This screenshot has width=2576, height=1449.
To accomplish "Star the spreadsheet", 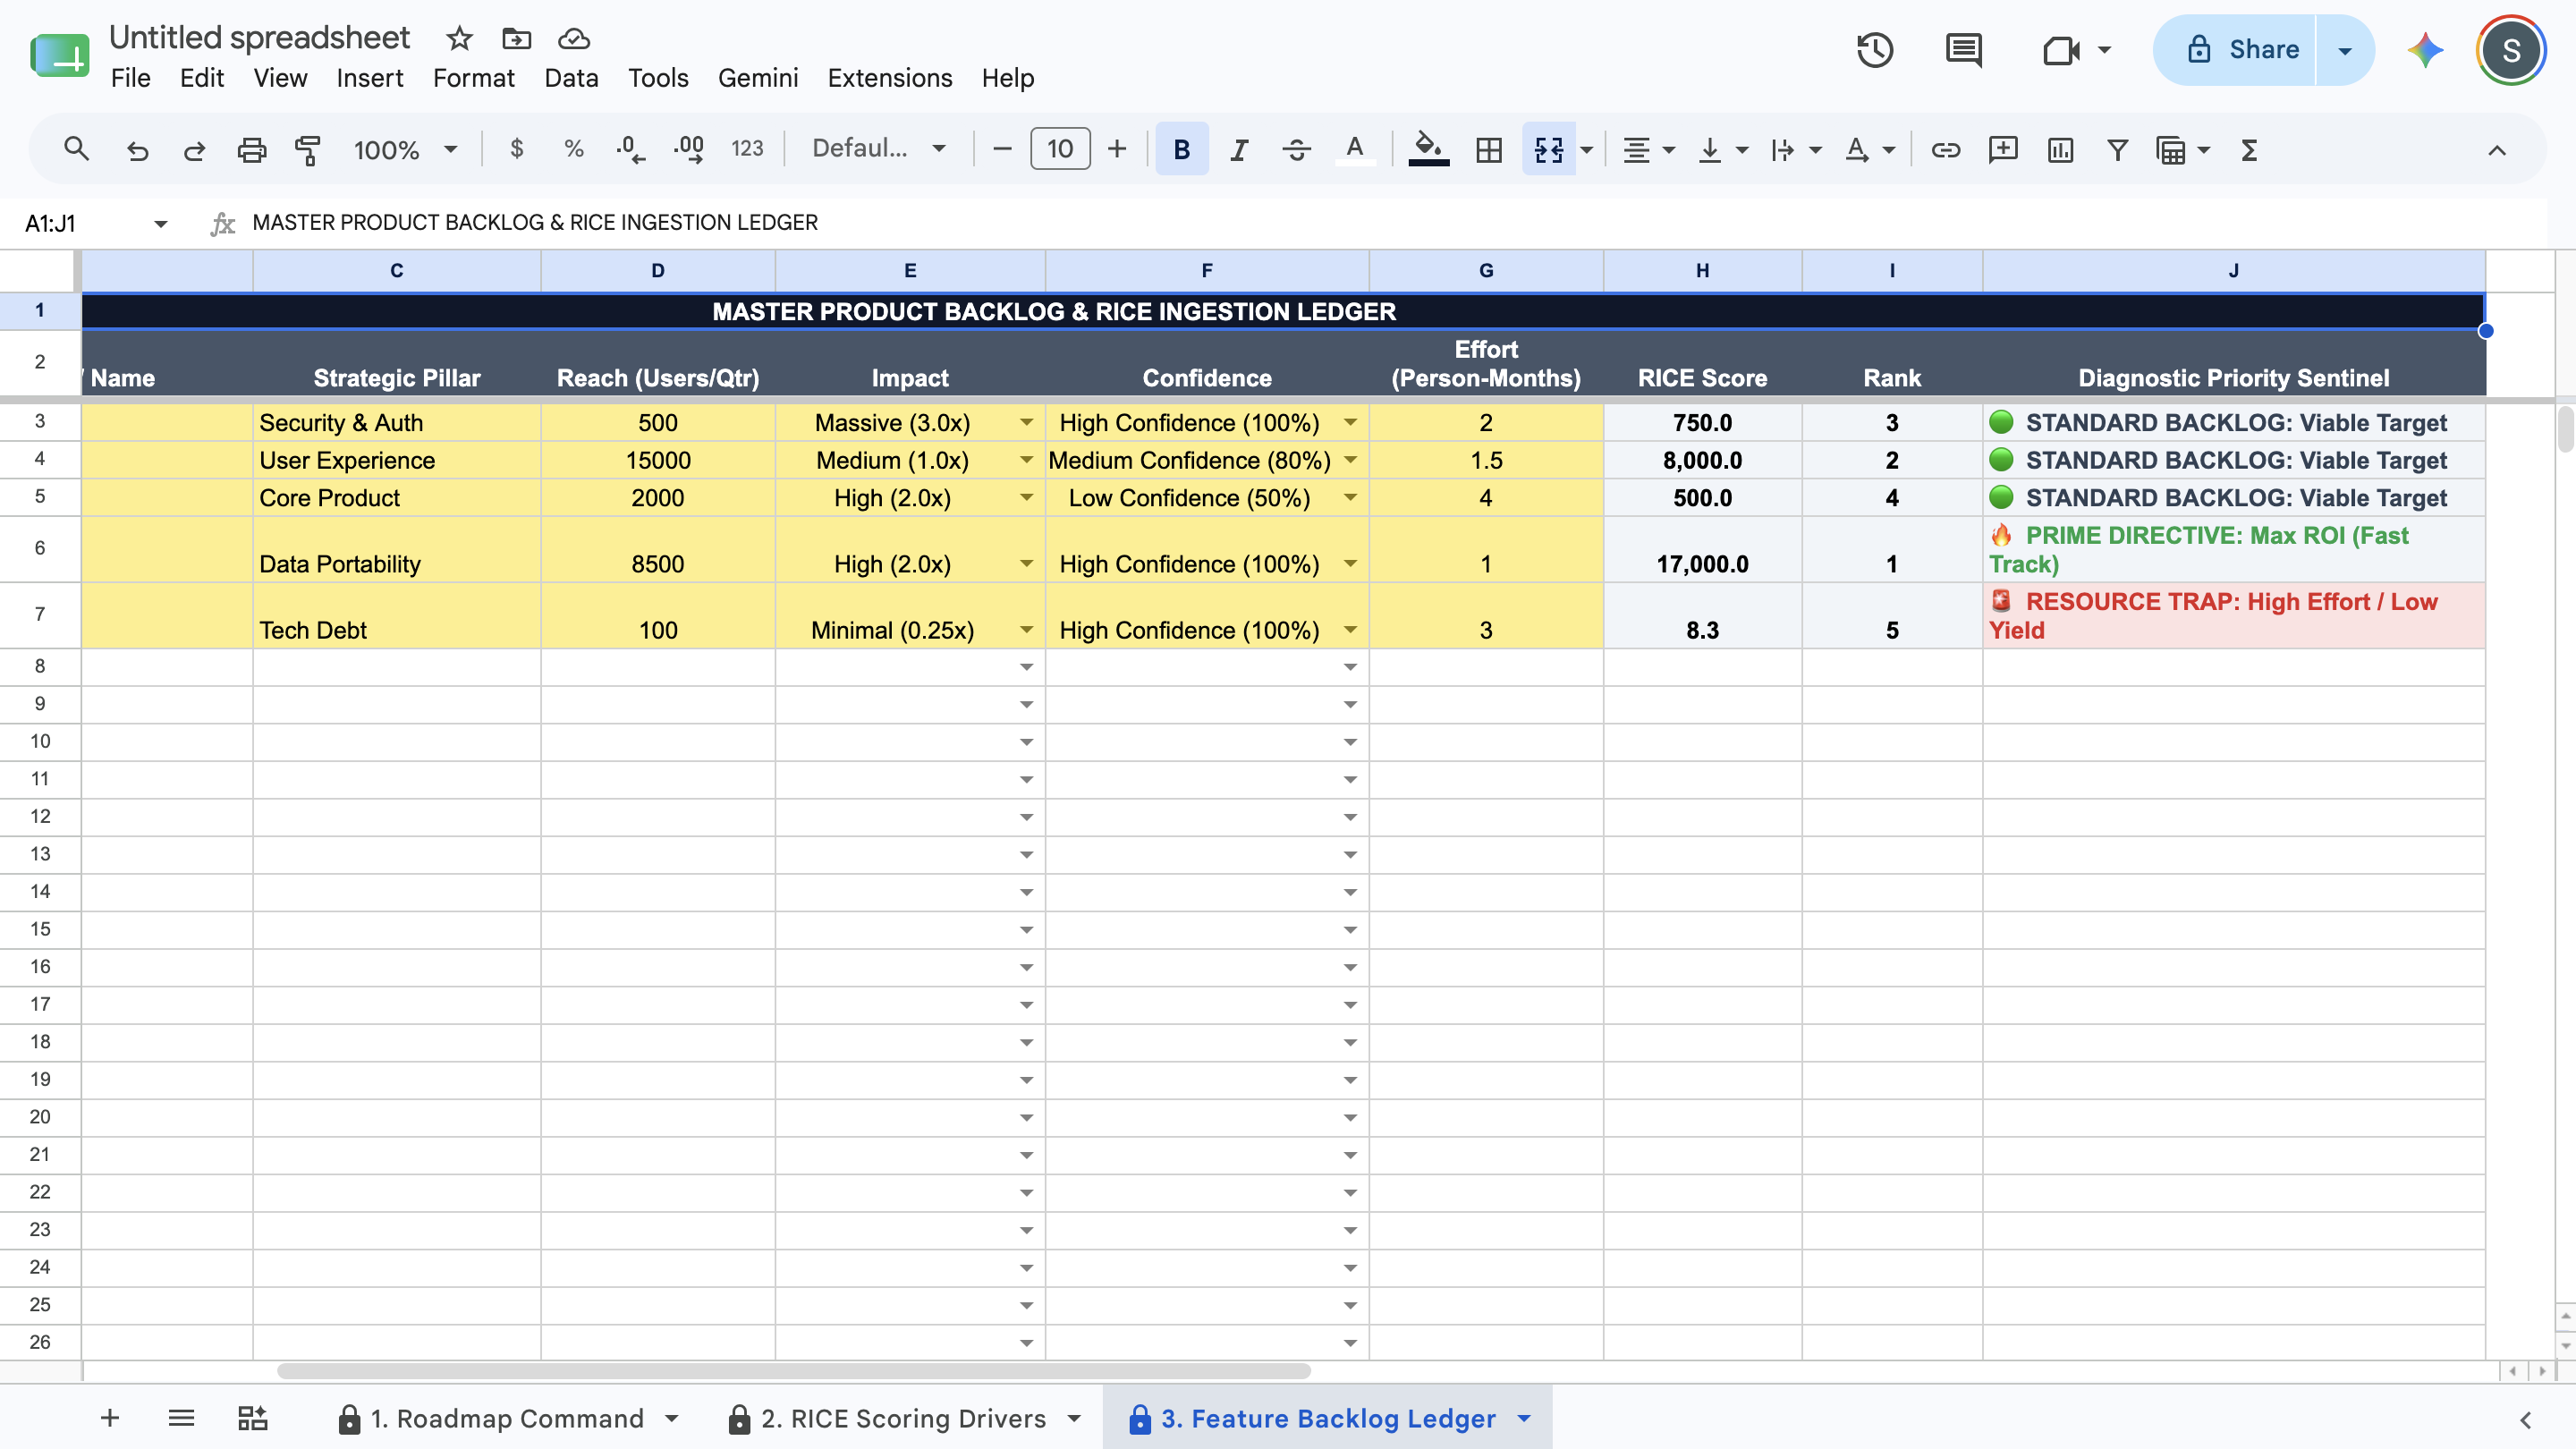I will click(459, 39).
